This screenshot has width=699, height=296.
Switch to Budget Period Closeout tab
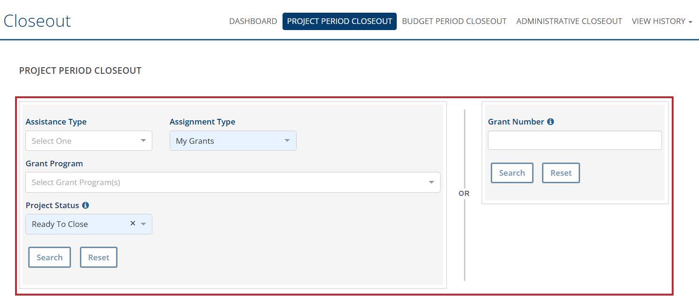454,21
